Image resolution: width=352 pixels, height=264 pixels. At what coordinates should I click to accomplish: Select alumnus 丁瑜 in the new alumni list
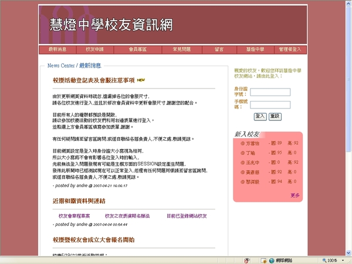pos(251,153)
